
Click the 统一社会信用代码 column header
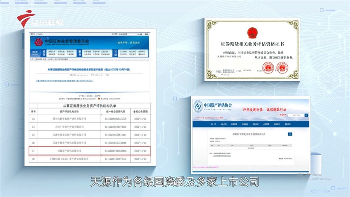pyautogui.click(x=116, y=112)
